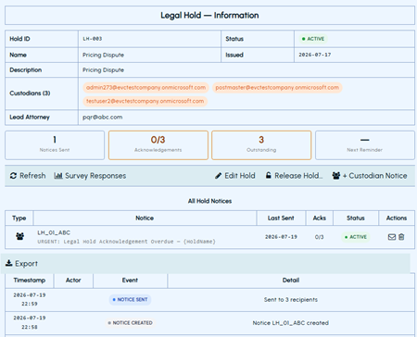Image resolution: width=417 pixels, height=337 pixels.
Task: Click 'Notice LH_01_ABC created' detail
Action: (291, 323)
